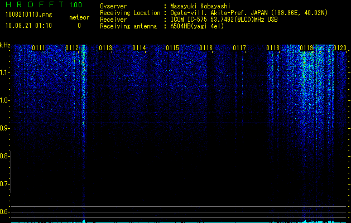Click the Receiver label
The image size is (351, 223).
coord(113,20)
